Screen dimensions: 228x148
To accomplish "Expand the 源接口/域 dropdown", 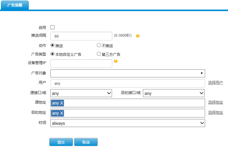I will [81, 93].
